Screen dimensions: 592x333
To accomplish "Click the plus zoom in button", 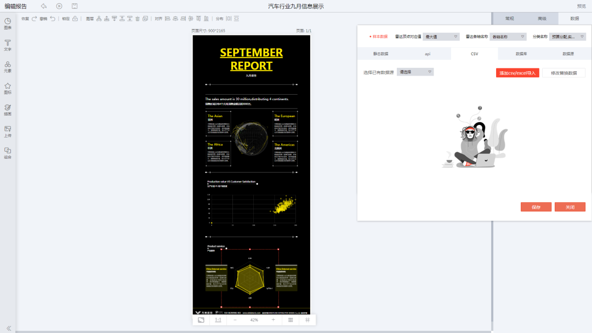I will click(274, 320).
